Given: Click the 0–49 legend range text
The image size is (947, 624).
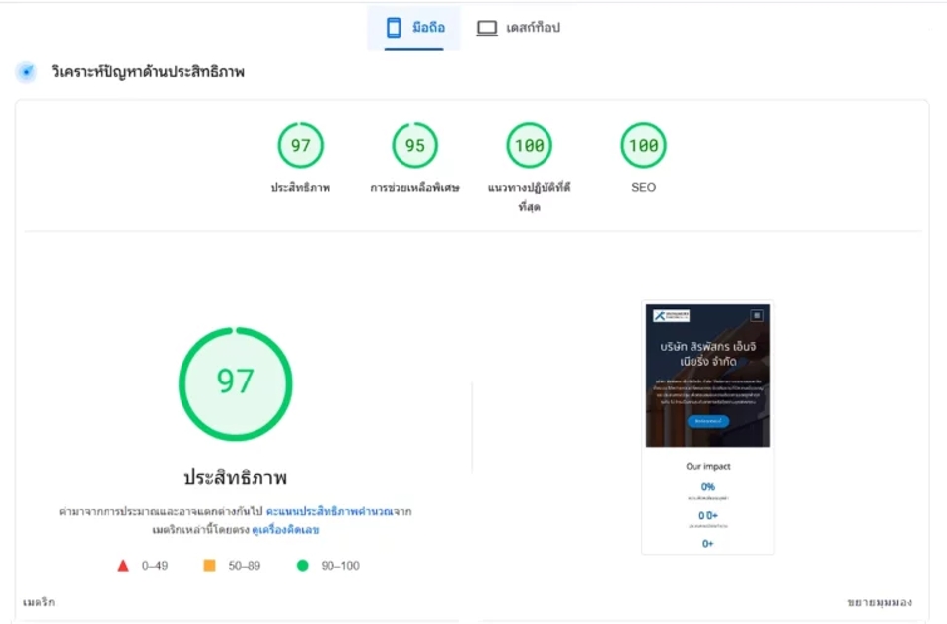Looking at the screenshot, I should point(155,566).
